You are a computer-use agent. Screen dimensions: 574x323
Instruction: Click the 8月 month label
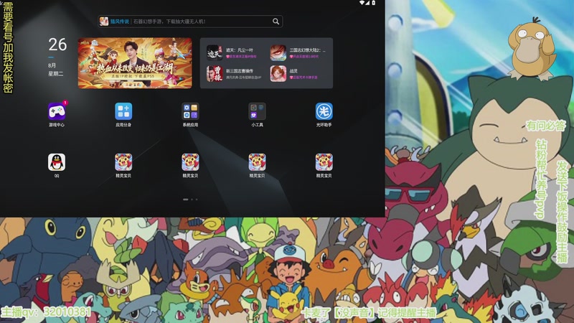[x=52, y=65]
